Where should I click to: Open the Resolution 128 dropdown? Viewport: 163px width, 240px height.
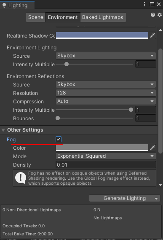click(106, 93)
